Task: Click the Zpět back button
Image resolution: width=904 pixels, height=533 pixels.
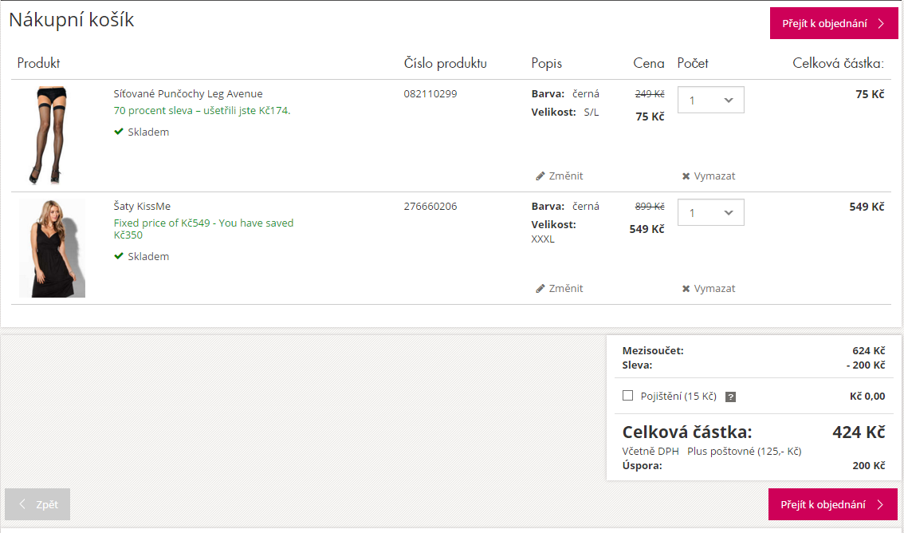Action: pyautogui.click(x=37, y=504)
